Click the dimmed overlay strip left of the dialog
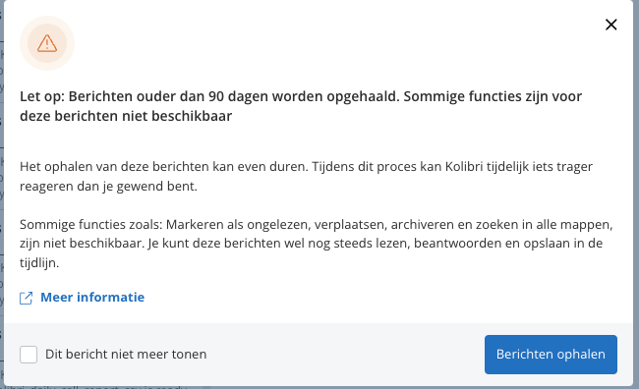This screenshot has width=639, height=389. (x=2, y=194)
